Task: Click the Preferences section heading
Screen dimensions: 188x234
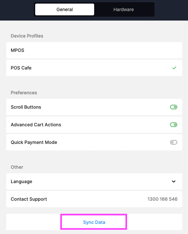Action: point(24,93)
